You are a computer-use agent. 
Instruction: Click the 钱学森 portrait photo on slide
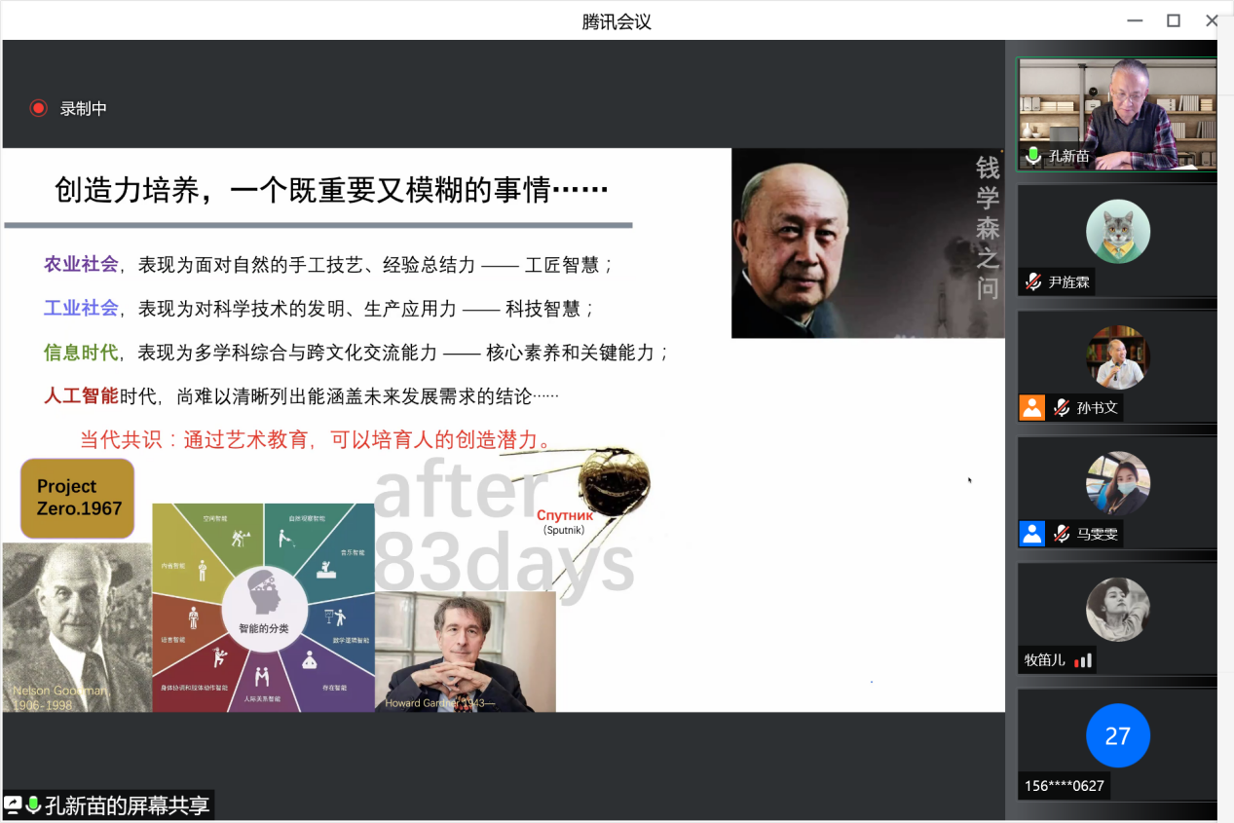click(x=868, y=243)
